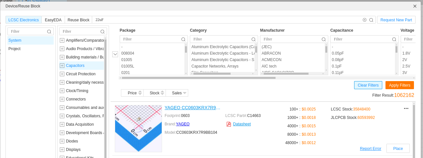The height and width of the screenshot is (158, 423).
Task: Open the three-dot more options menu
Action: [406, 109]
